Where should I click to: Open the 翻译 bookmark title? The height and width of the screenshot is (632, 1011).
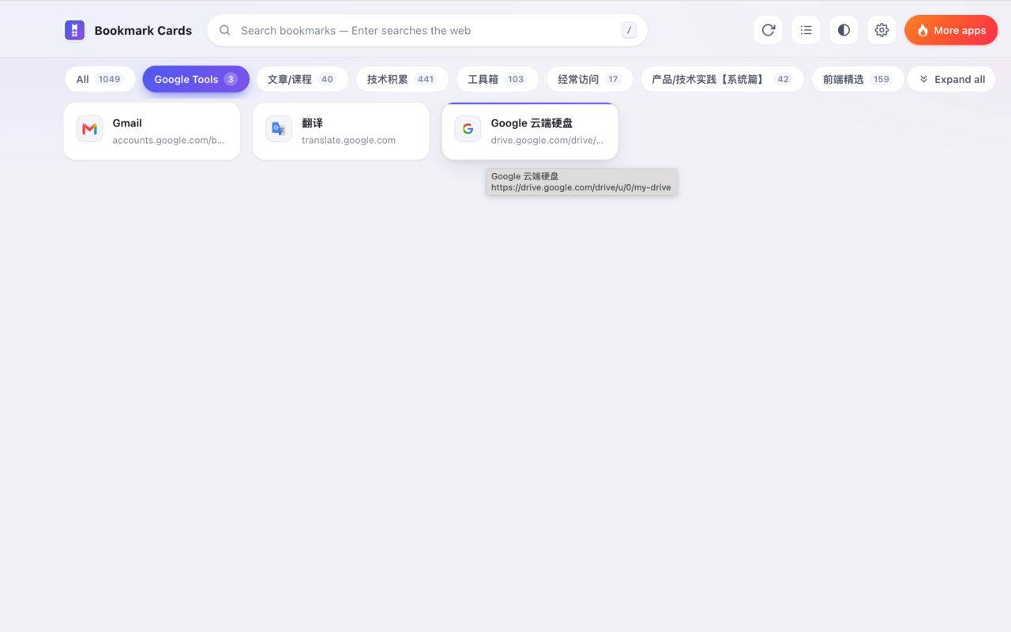tap(312, 123)
